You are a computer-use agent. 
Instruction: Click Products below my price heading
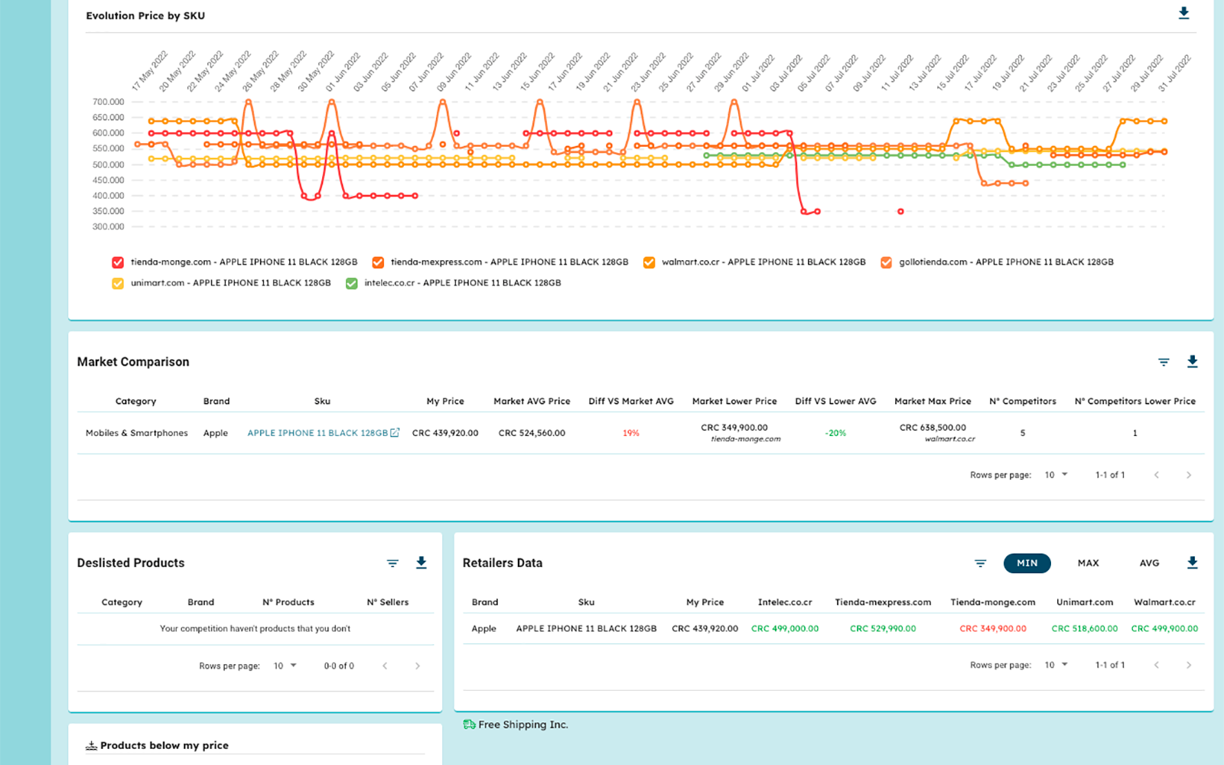point(164,746)
